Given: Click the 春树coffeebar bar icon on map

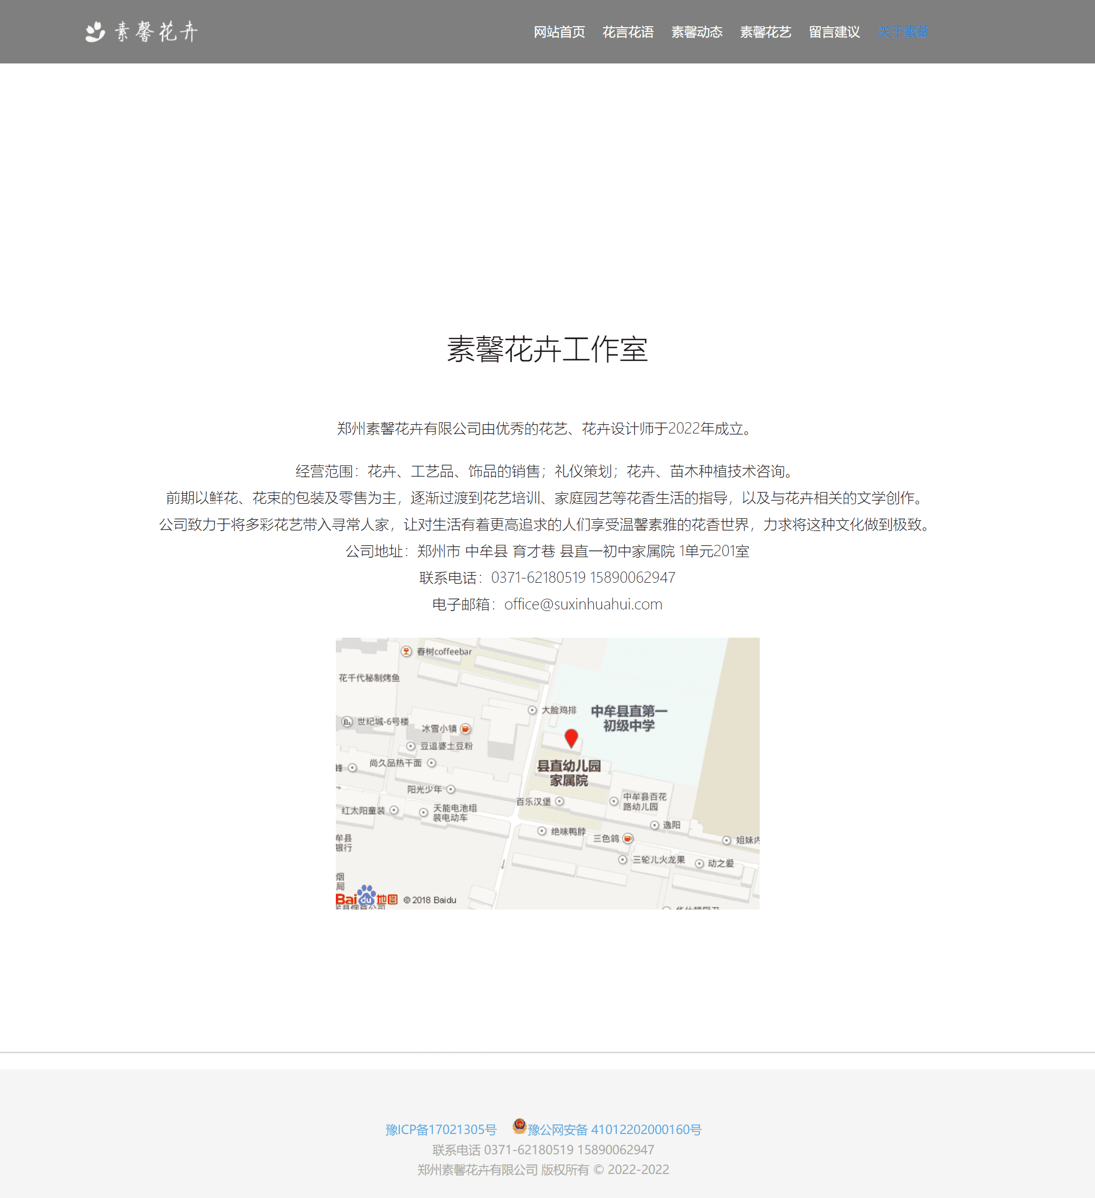Looking at the screenshot, I should [x=406, y=652].
